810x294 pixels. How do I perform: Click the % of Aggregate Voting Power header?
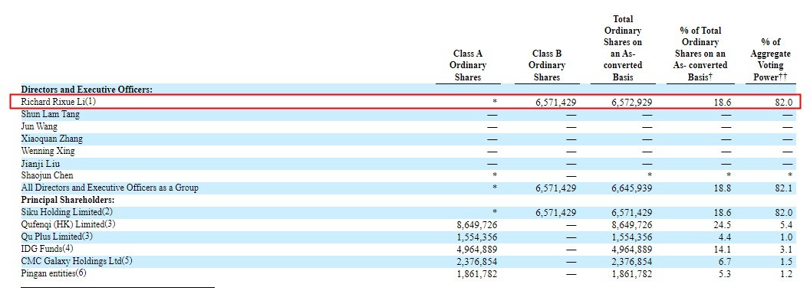770,59
